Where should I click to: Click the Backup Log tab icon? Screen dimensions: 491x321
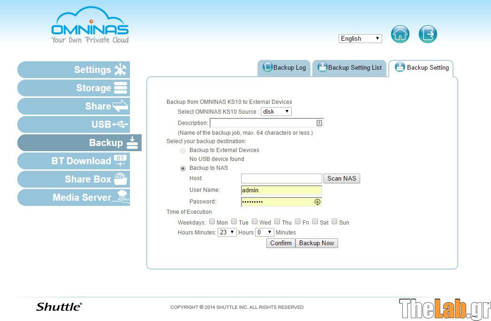click(267, 67)
